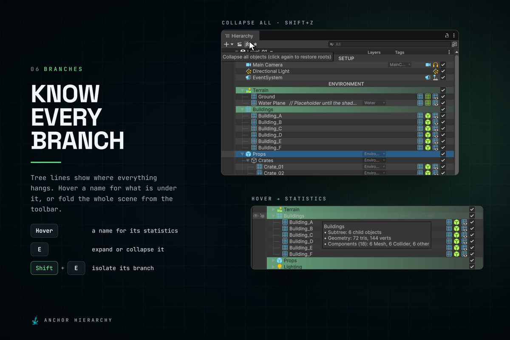
Task: Click the Hierarchy search field labeled All
Action: coord(389,44)
